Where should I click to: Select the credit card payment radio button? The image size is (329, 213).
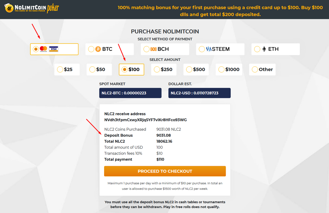pyautogui.click(x=36, y=49)
